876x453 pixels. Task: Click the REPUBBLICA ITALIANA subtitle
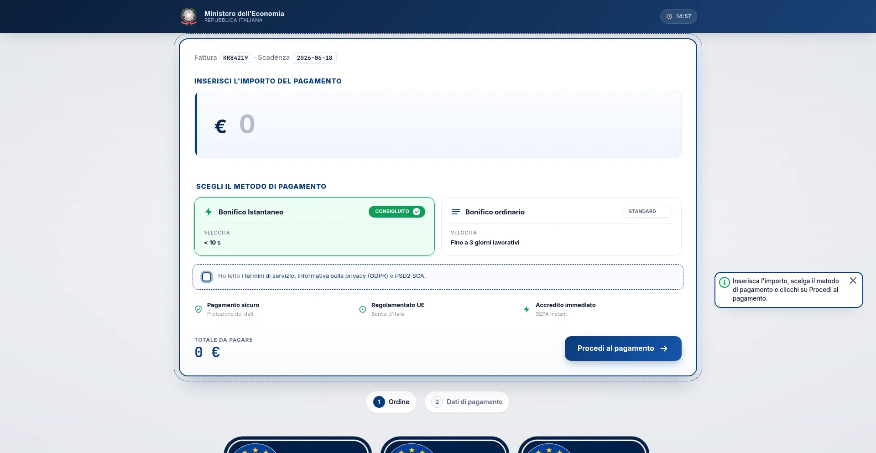coord(234,21)
